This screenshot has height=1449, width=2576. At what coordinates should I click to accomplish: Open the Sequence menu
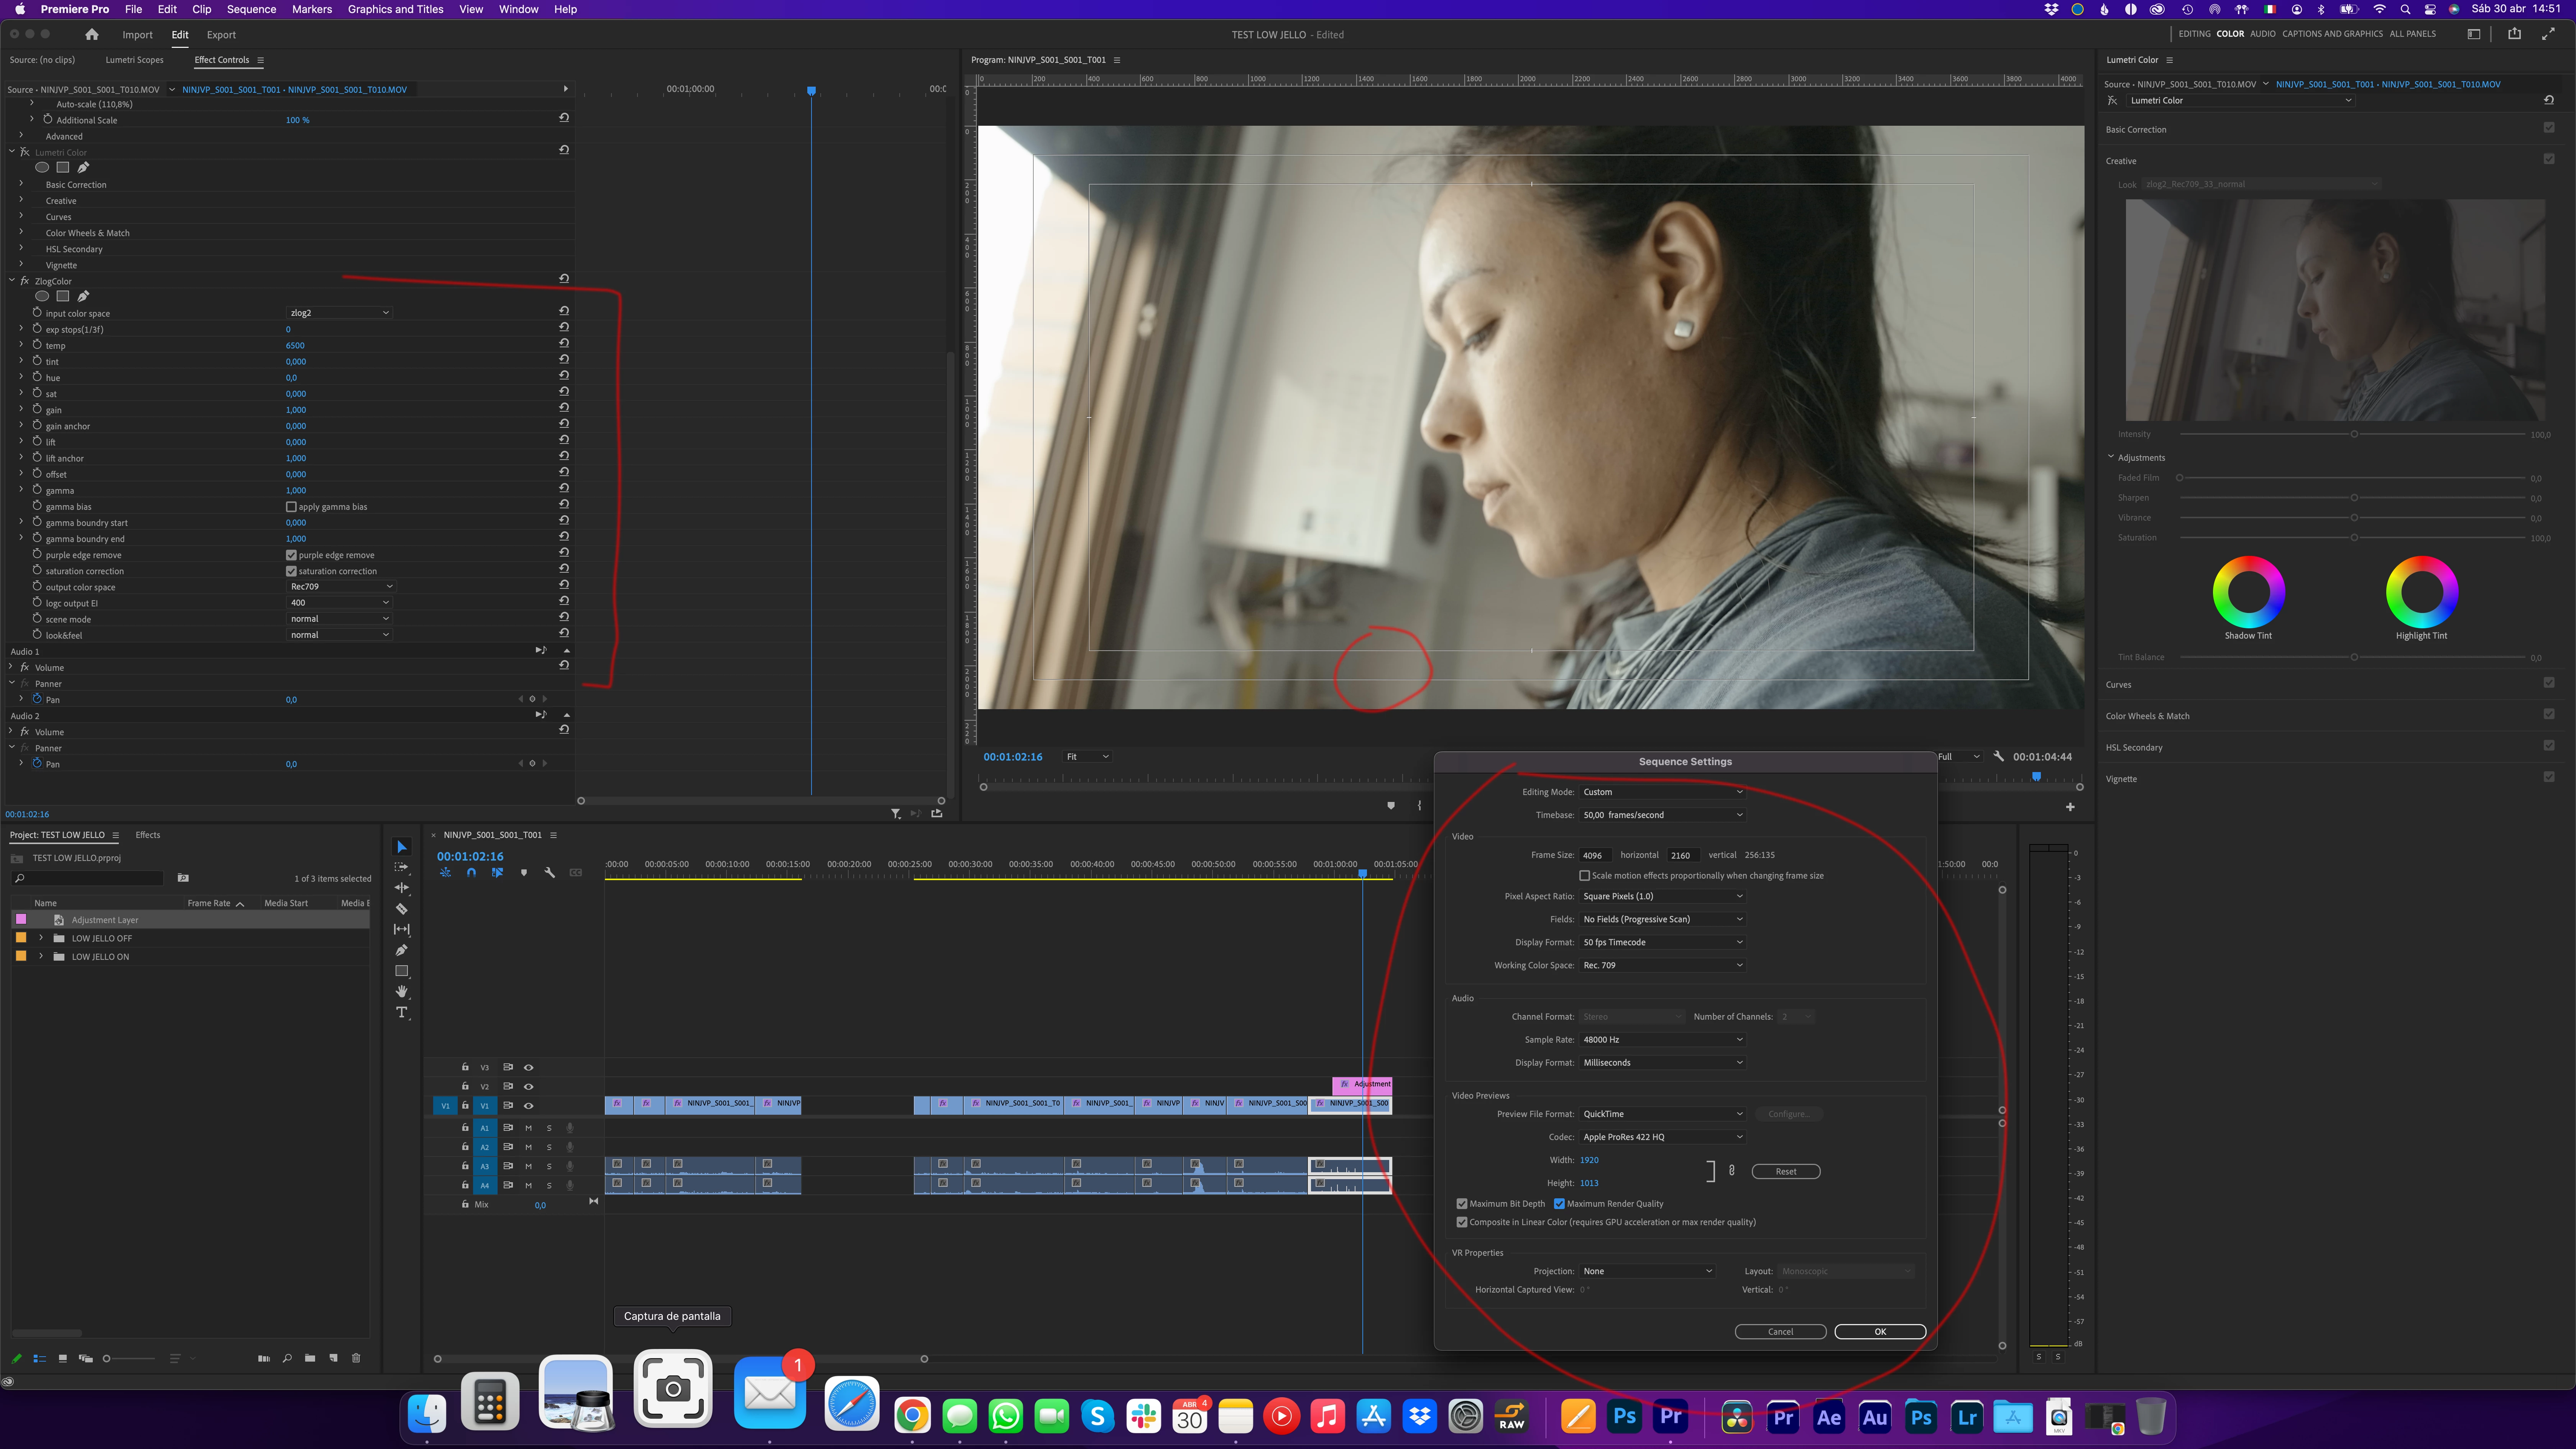pyautogui.click(x=251, y=9)
